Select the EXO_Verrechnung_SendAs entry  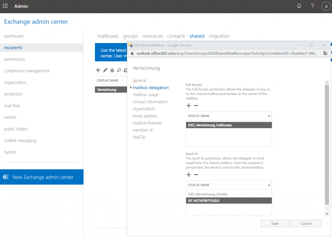208,194
